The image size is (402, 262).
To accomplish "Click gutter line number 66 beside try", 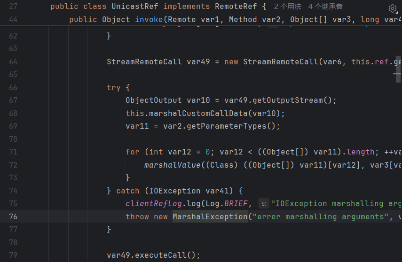I will point(13,87).
